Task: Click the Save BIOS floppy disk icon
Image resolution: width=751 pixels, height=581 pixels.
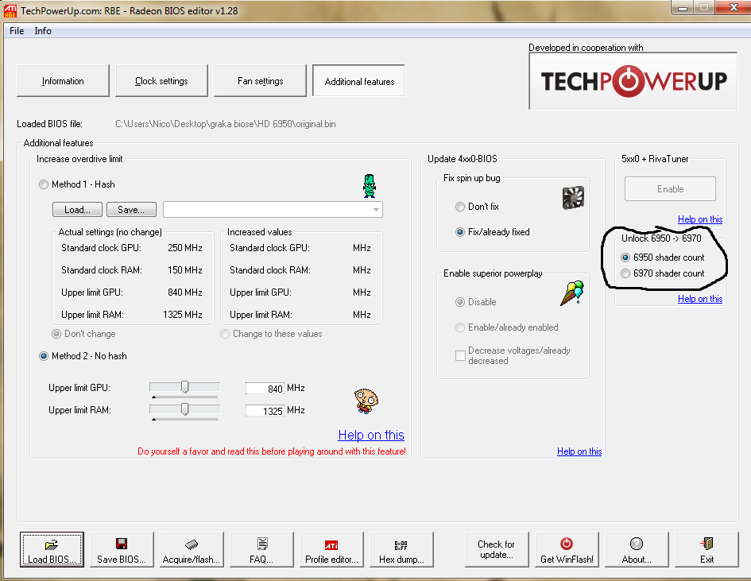Action: 122,544
